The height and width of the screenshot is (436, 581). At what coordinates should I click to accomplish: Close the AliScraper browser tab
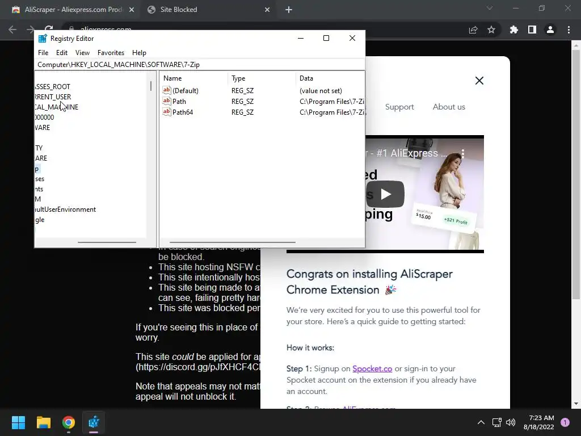point(132,10)
